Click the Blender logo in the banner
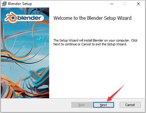 tap(24, 17)
